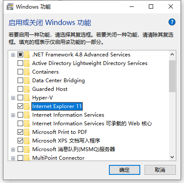Screen dimensions: 184x183
Task: Click the Hyper-V folder icon
Action: pos(27,98)
